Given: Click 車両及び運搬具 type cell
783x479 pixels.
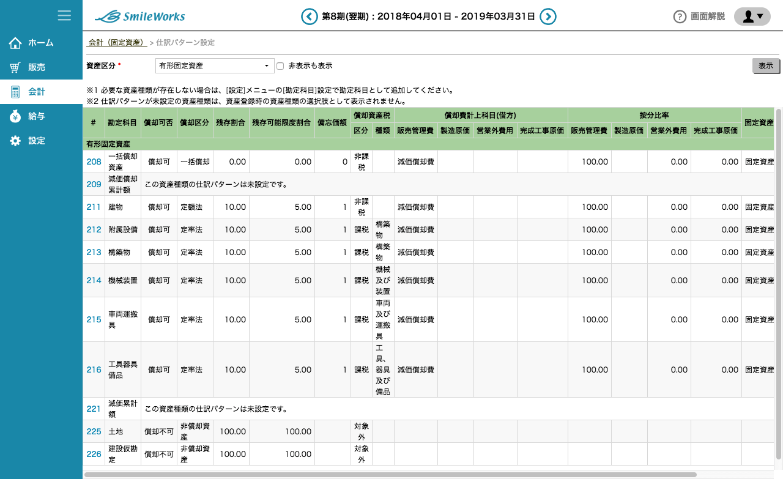Looking at the screenshot, I should (x=383, y=319).
